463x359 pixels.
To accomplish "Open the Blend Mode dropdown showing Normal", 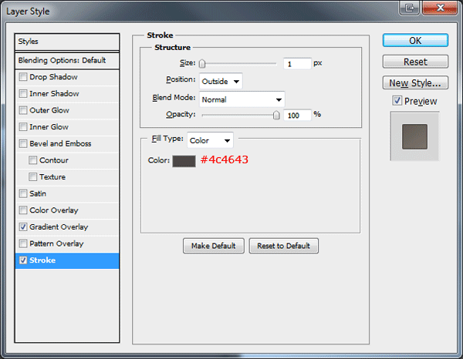I will pyautogui.click(x=242, y=99).
